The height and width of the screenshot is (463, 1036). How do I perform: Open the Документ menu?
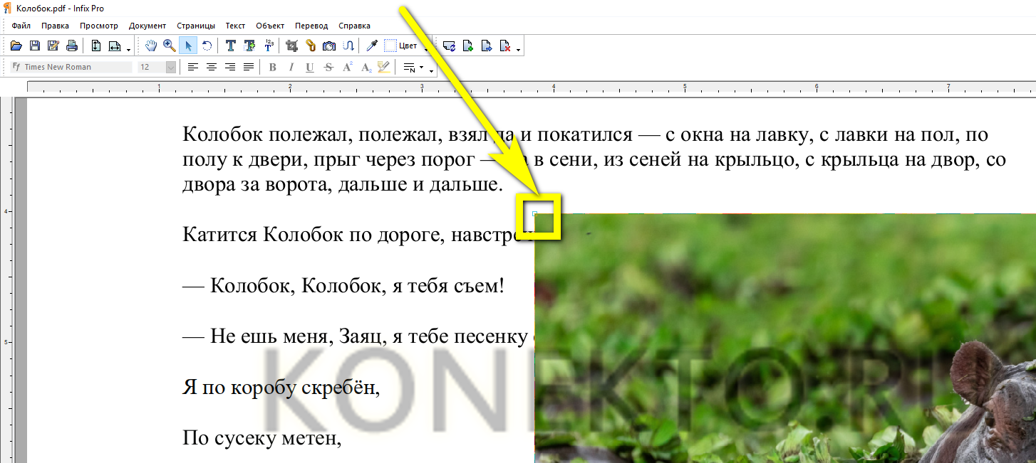[147, 26]
